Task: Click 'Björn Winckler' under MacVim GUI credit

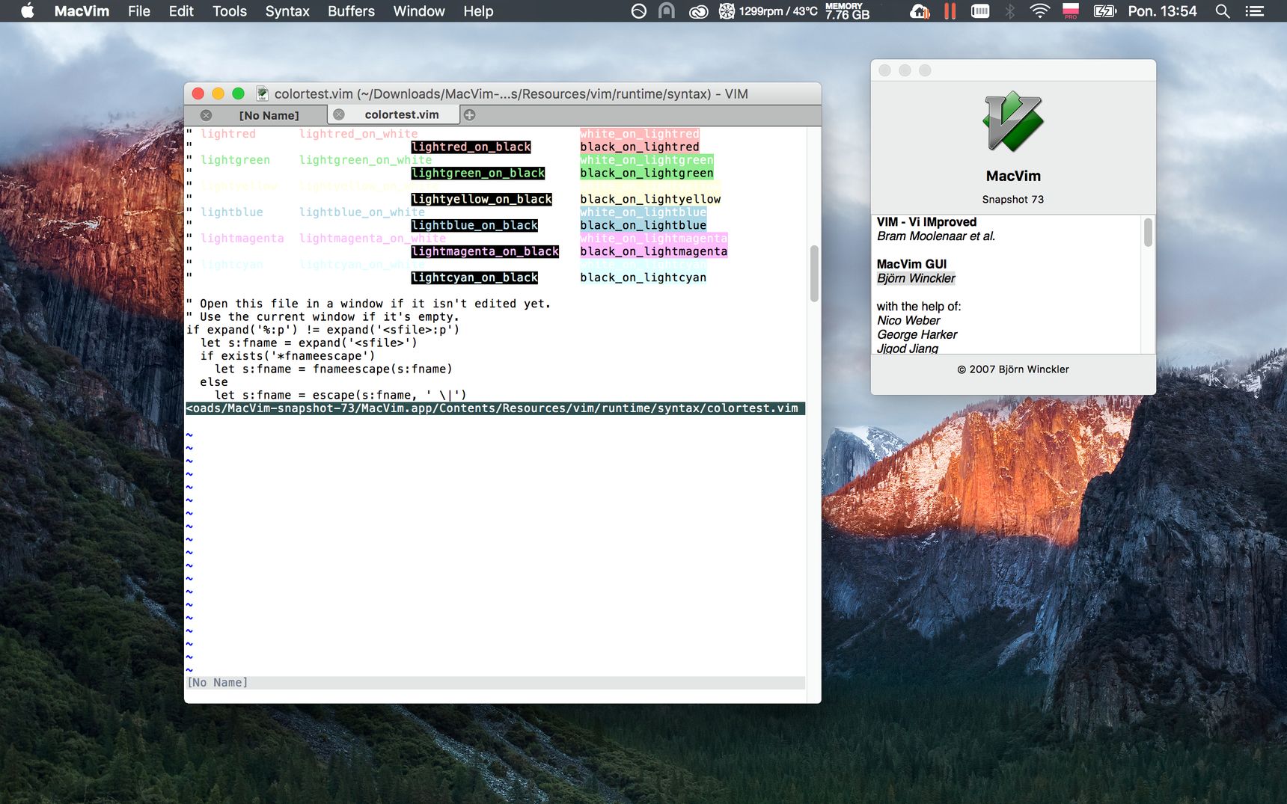Action: [x=916, y=278]
